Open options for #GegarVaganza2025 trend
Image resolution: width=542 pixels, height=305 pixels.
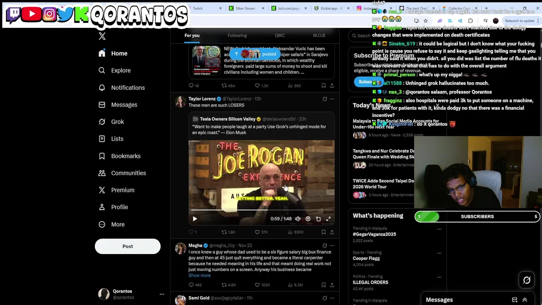click(439, 229)
